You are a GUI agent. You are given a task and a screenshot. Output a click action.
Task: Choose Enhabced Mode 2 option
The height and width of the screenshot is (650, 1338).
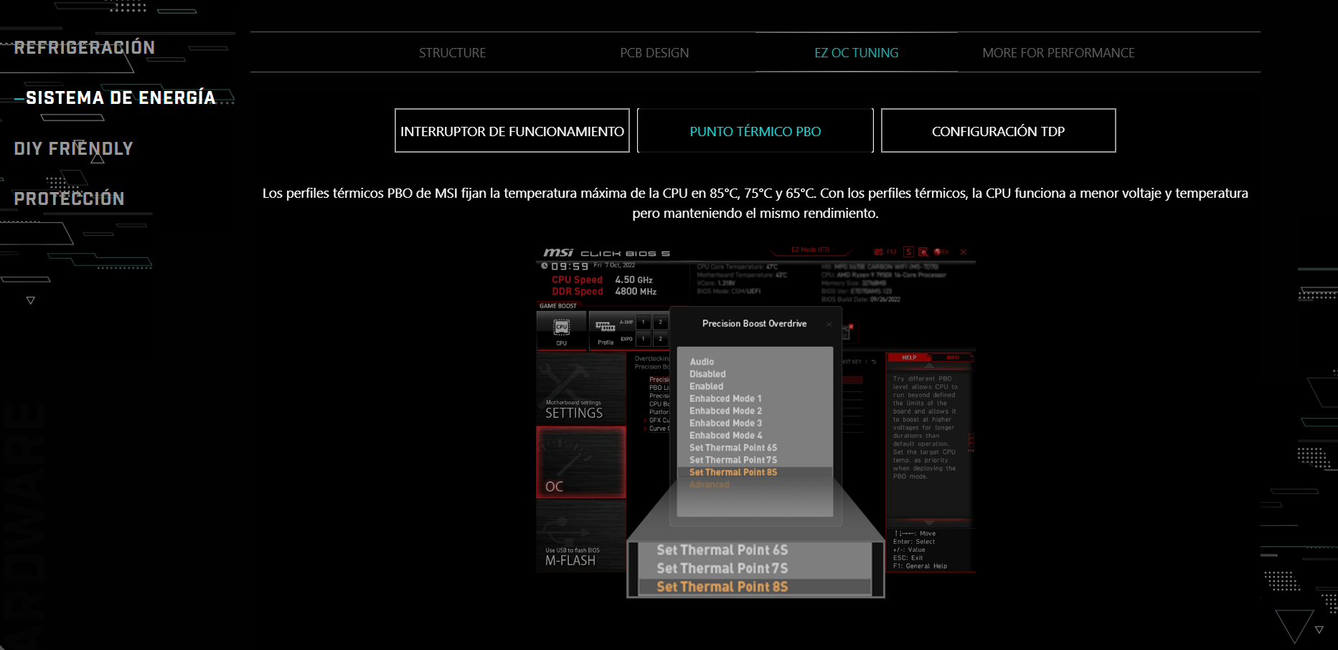(725, 411)
